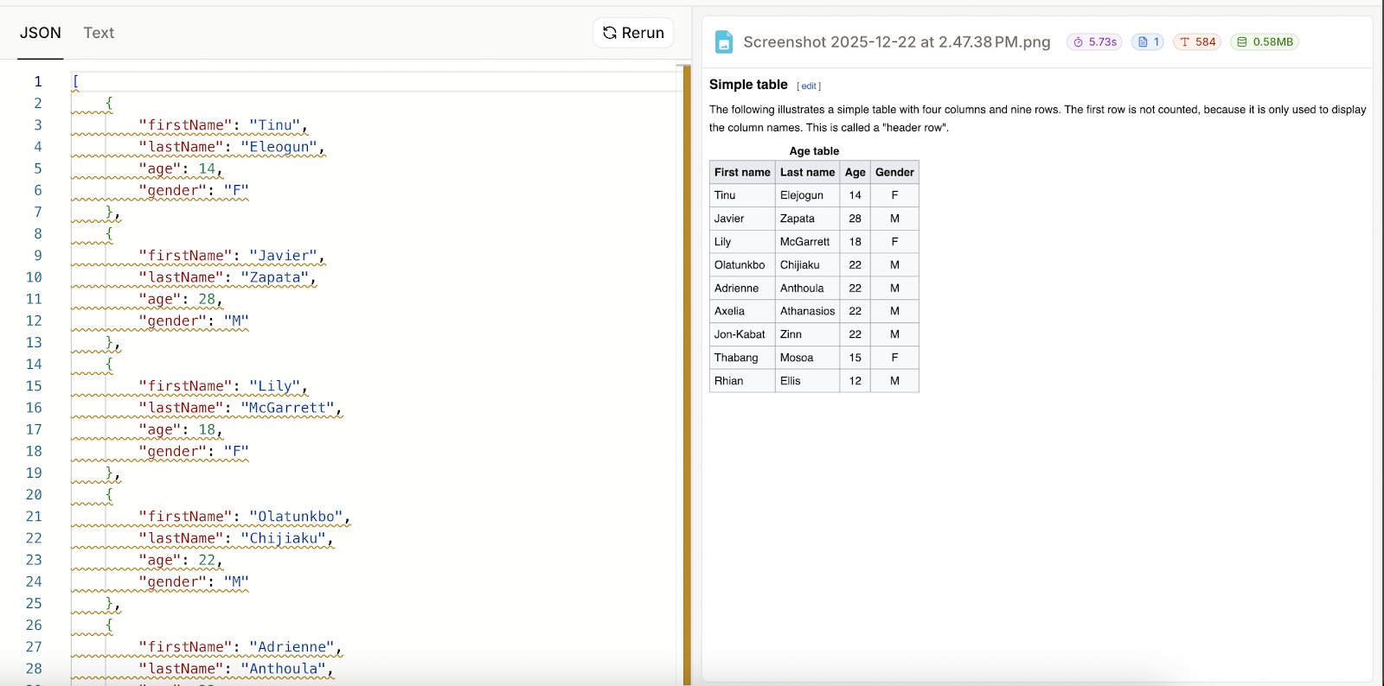This screenshot has height=686, width=1384.
Task: Click the page count badge showing 1
Action: (1148, 41)
